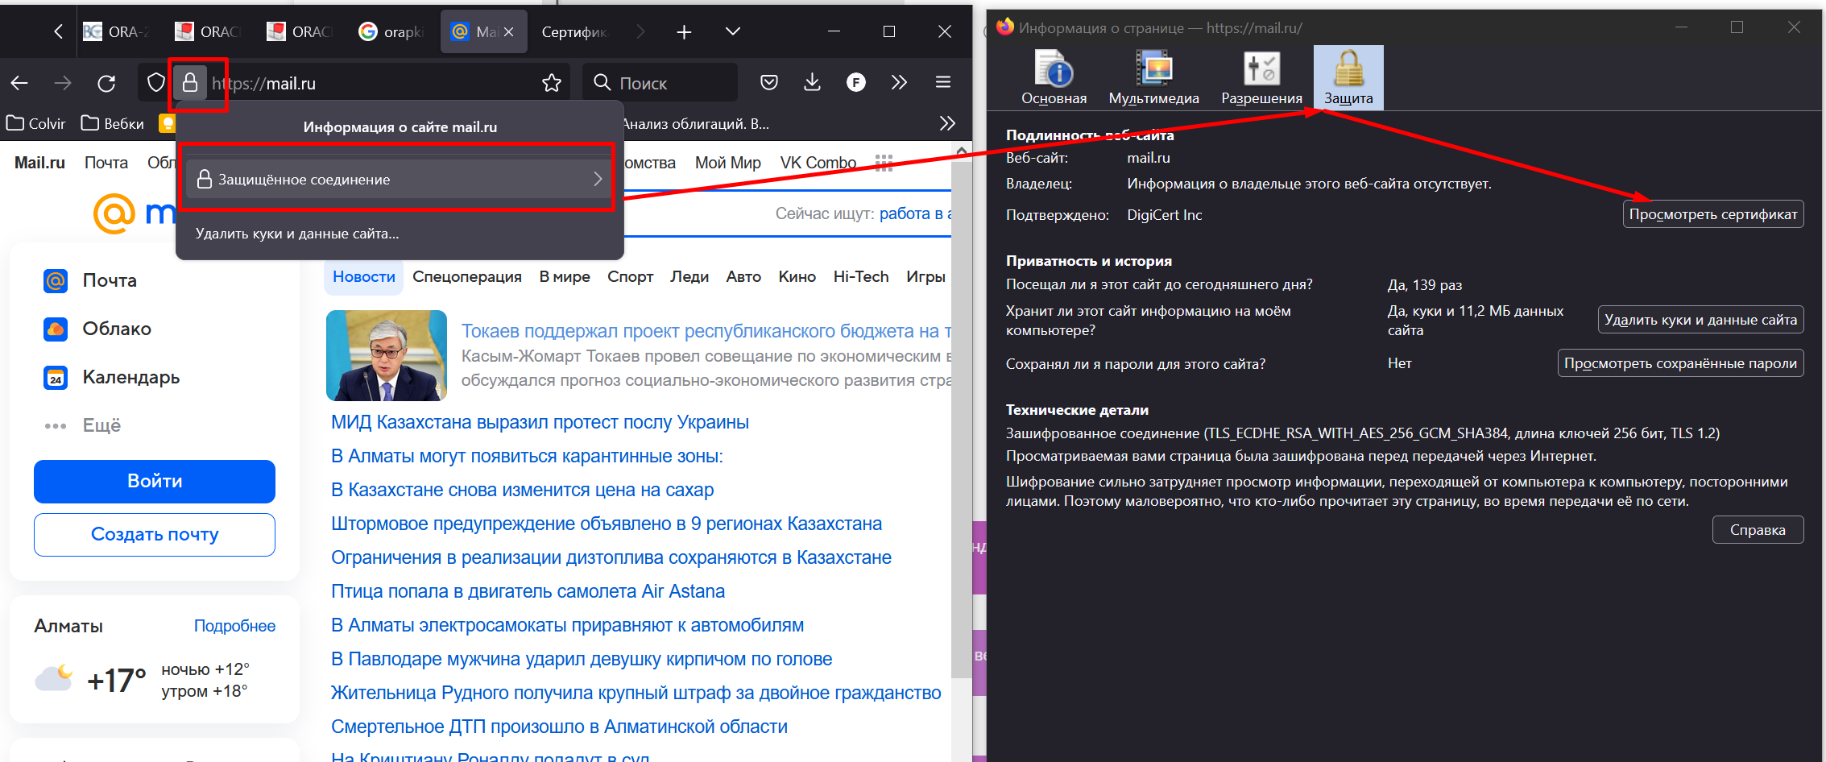Click the Save to Pocket icon

[769, 82]
